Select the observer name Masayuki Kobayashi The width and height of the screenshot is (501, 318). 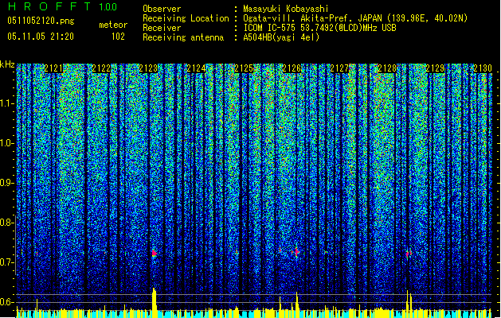pos(286,9)
